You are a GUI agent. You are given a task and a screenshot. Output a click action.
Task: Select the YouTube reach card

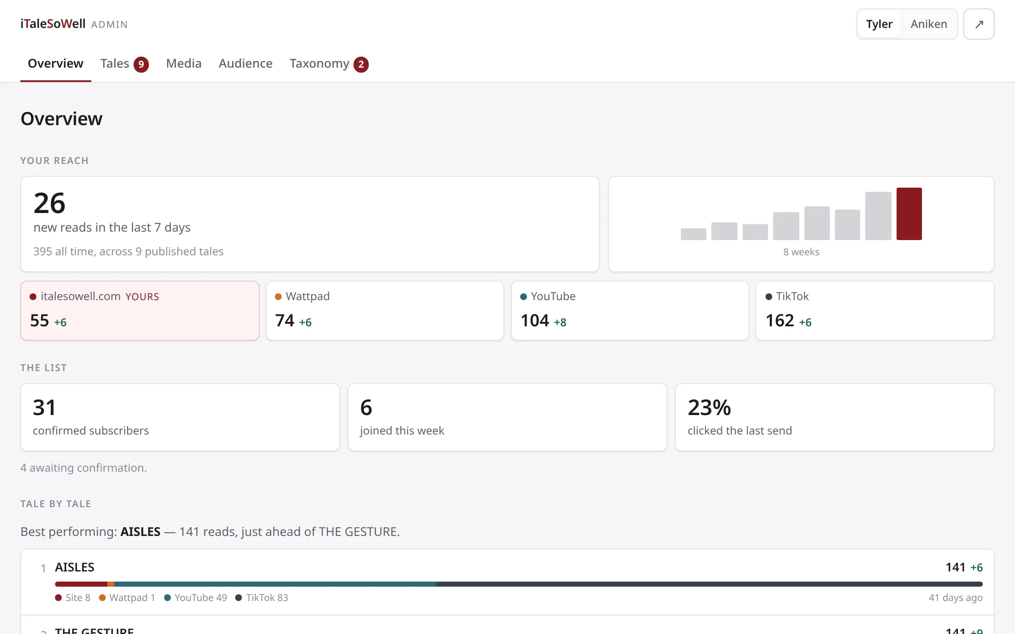(x=630, y=311)
